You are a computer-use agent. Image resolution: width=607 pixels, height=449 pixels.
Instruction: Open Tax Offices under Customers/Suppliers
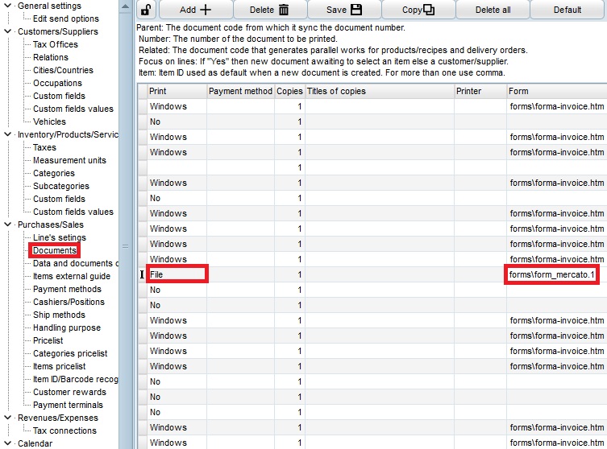pos(55,45)
